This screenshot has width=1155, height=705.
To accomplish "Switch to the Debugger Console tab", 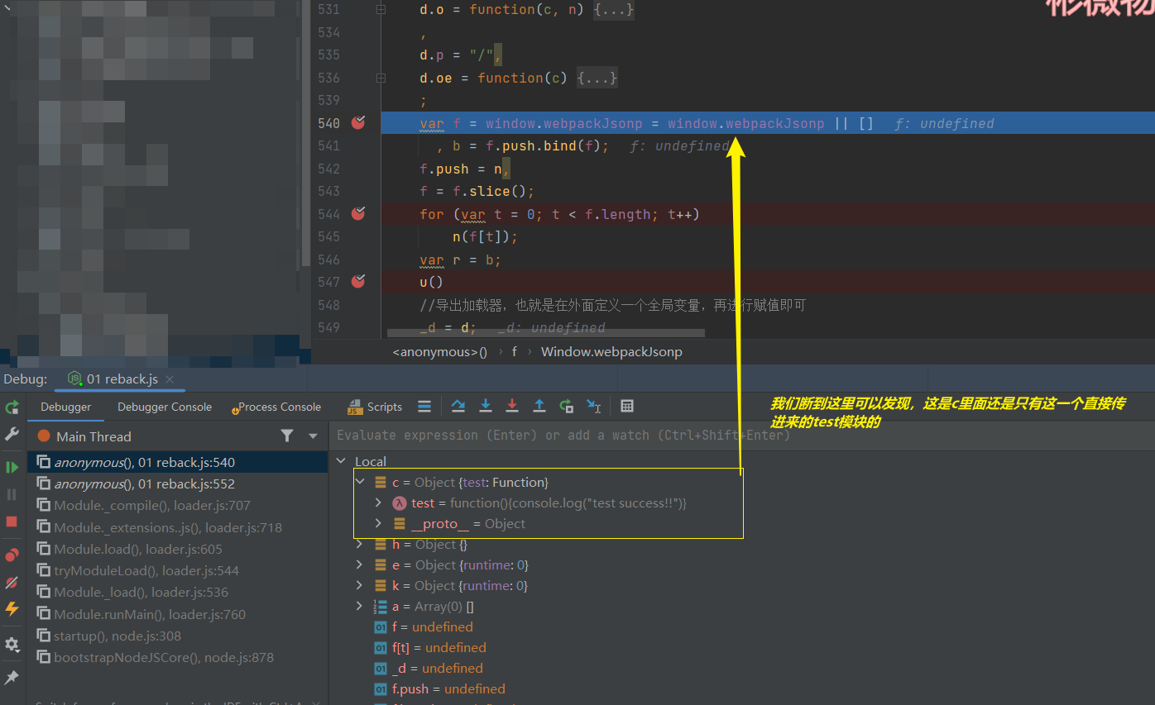I will [165, 407].
